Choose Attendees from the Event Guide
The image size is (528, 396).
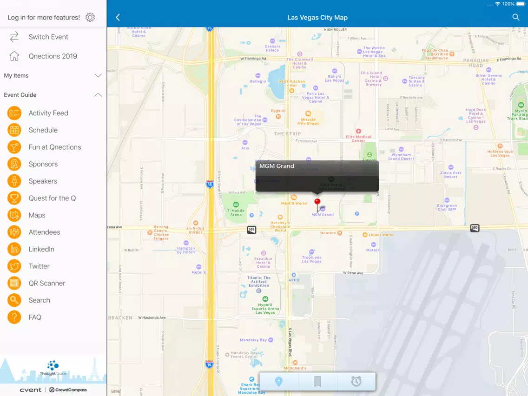[53, 232]
